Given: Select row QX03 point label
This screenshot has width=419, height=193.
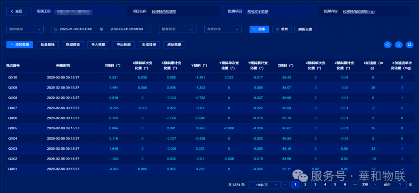Looking at the screenshot, I should tap(12, 149).
